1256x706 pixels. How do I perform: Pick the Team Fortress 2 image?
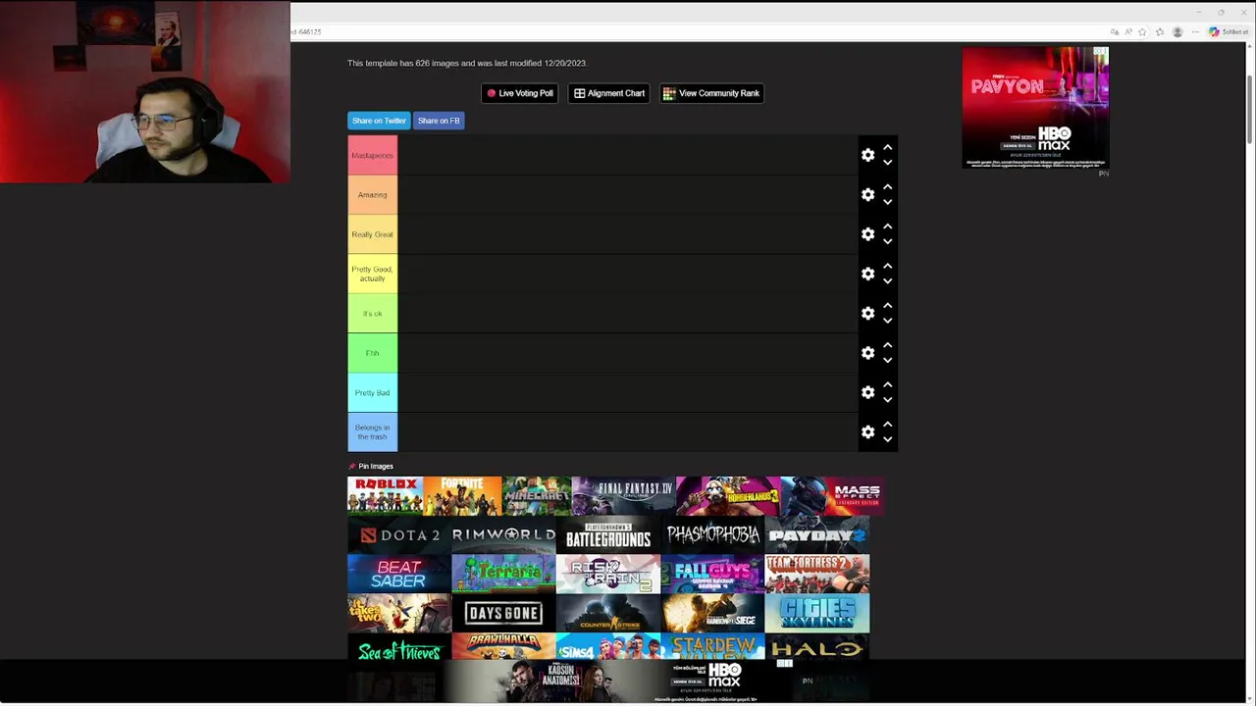click(x=817, y=575)
